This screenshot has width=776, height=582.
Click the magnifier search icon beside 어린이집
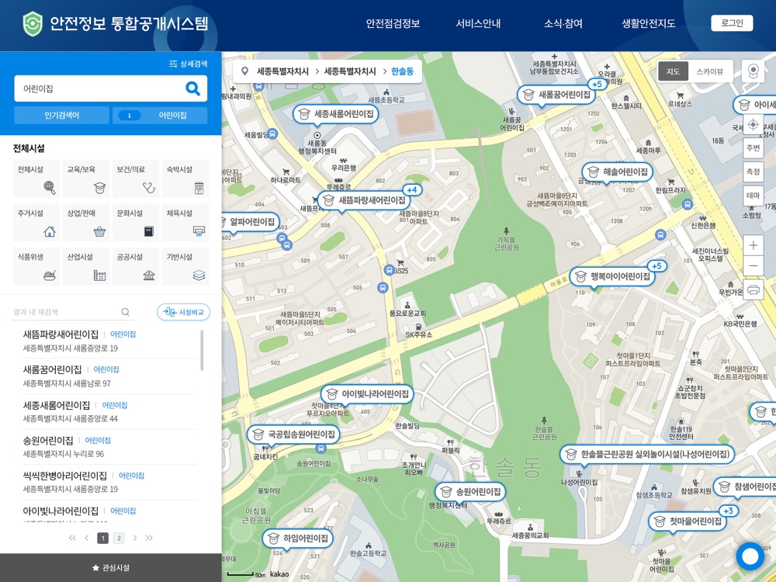click(x=192, y=88)
